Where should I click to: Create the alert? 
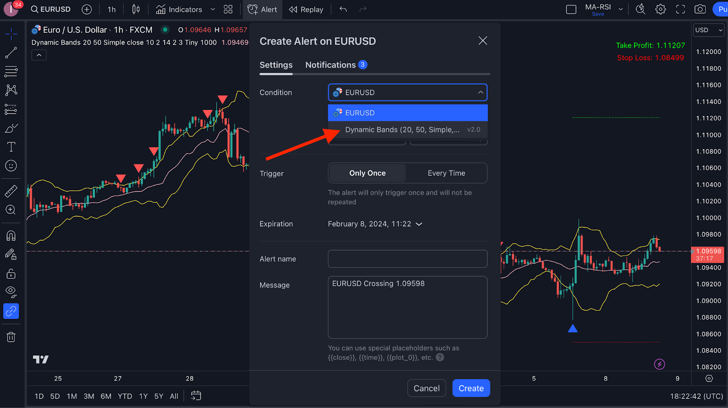(471, 388)
